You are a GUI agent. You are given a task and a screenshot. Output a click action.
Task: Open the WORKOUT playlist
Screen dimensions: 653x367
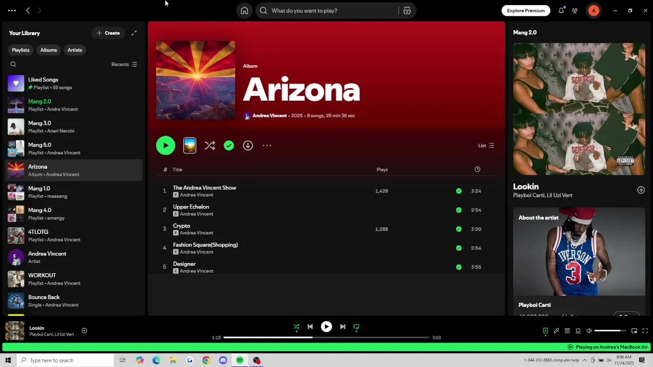pos(74,279)
